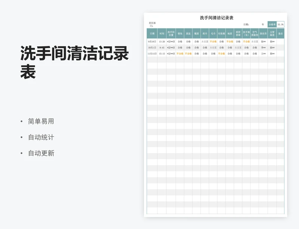Click the 主管抽查 column header
The width and height of the screenshot is (299, 229).
[272, 34]
